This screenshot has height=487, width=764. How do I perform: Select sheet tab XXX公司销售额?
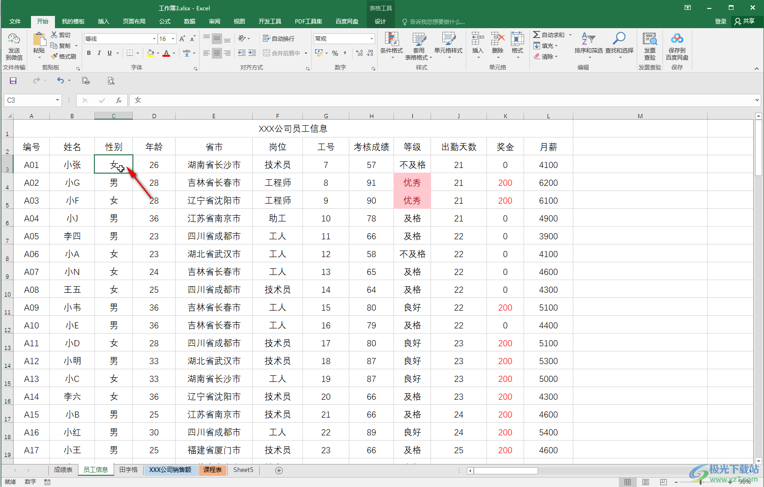coord(170,470)
